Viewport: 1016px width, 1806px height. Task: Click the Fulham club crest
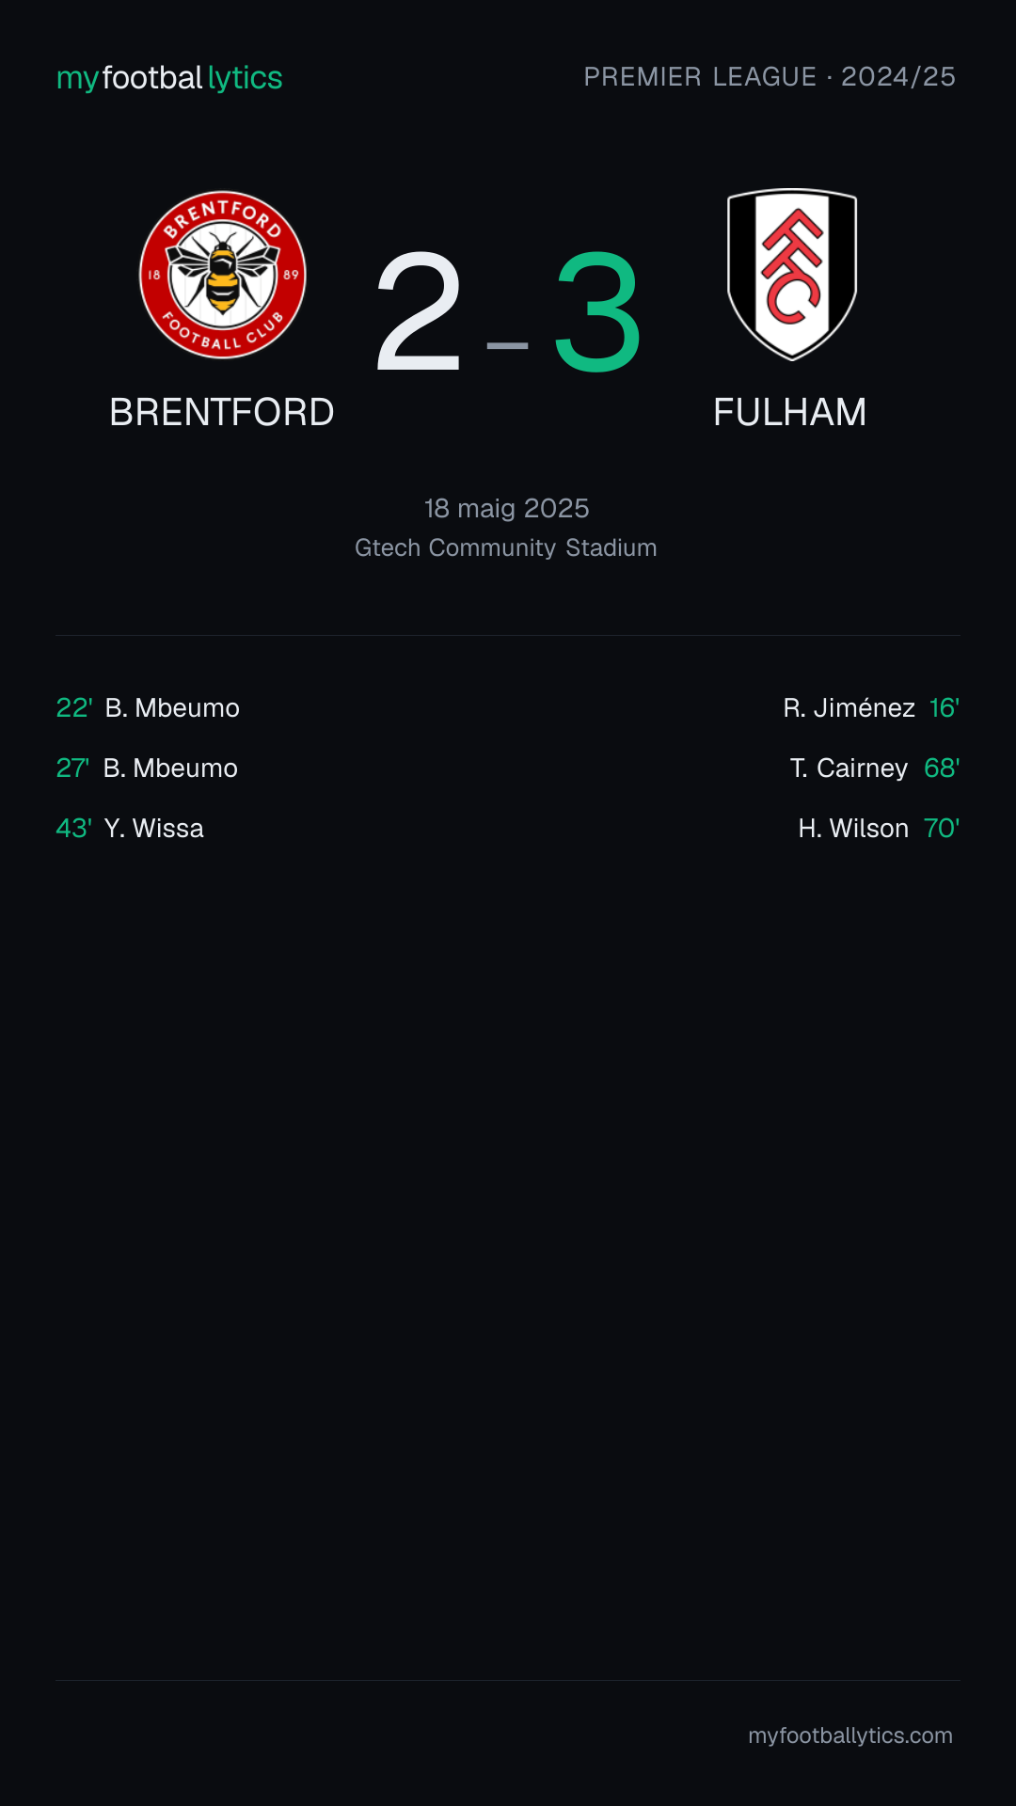click(792, 275)
